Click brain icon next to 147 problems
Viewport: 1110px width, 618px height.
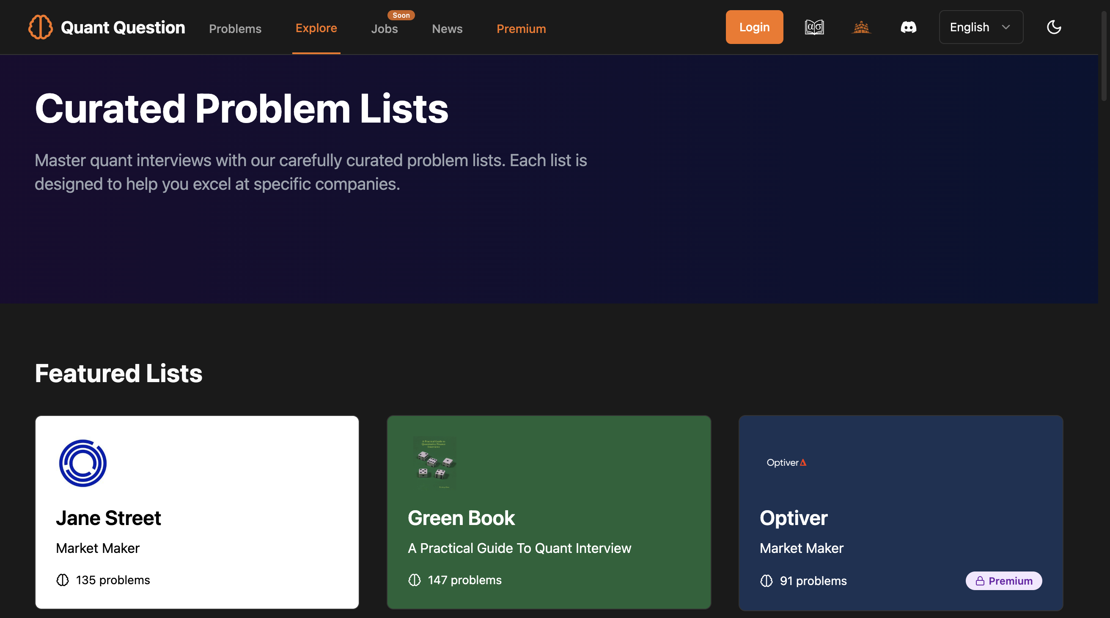[x=414, y=580]
